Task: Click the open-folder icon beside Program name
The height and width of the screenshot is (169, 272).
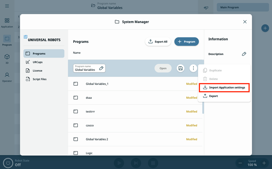Action: (x=93, y=5)
